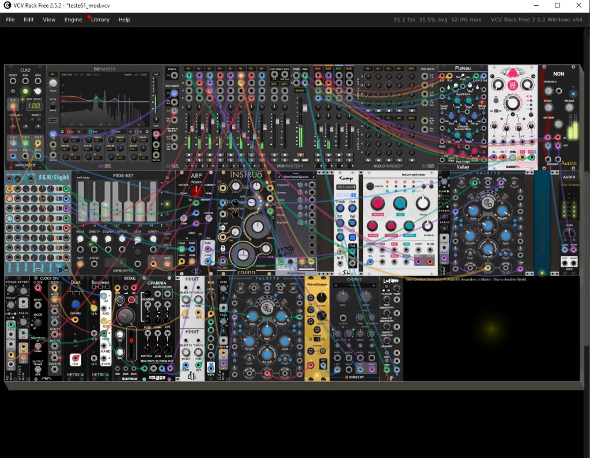Turn WaveShaper Shape knob
Screen dimensions: 590x458
point(322,297)
